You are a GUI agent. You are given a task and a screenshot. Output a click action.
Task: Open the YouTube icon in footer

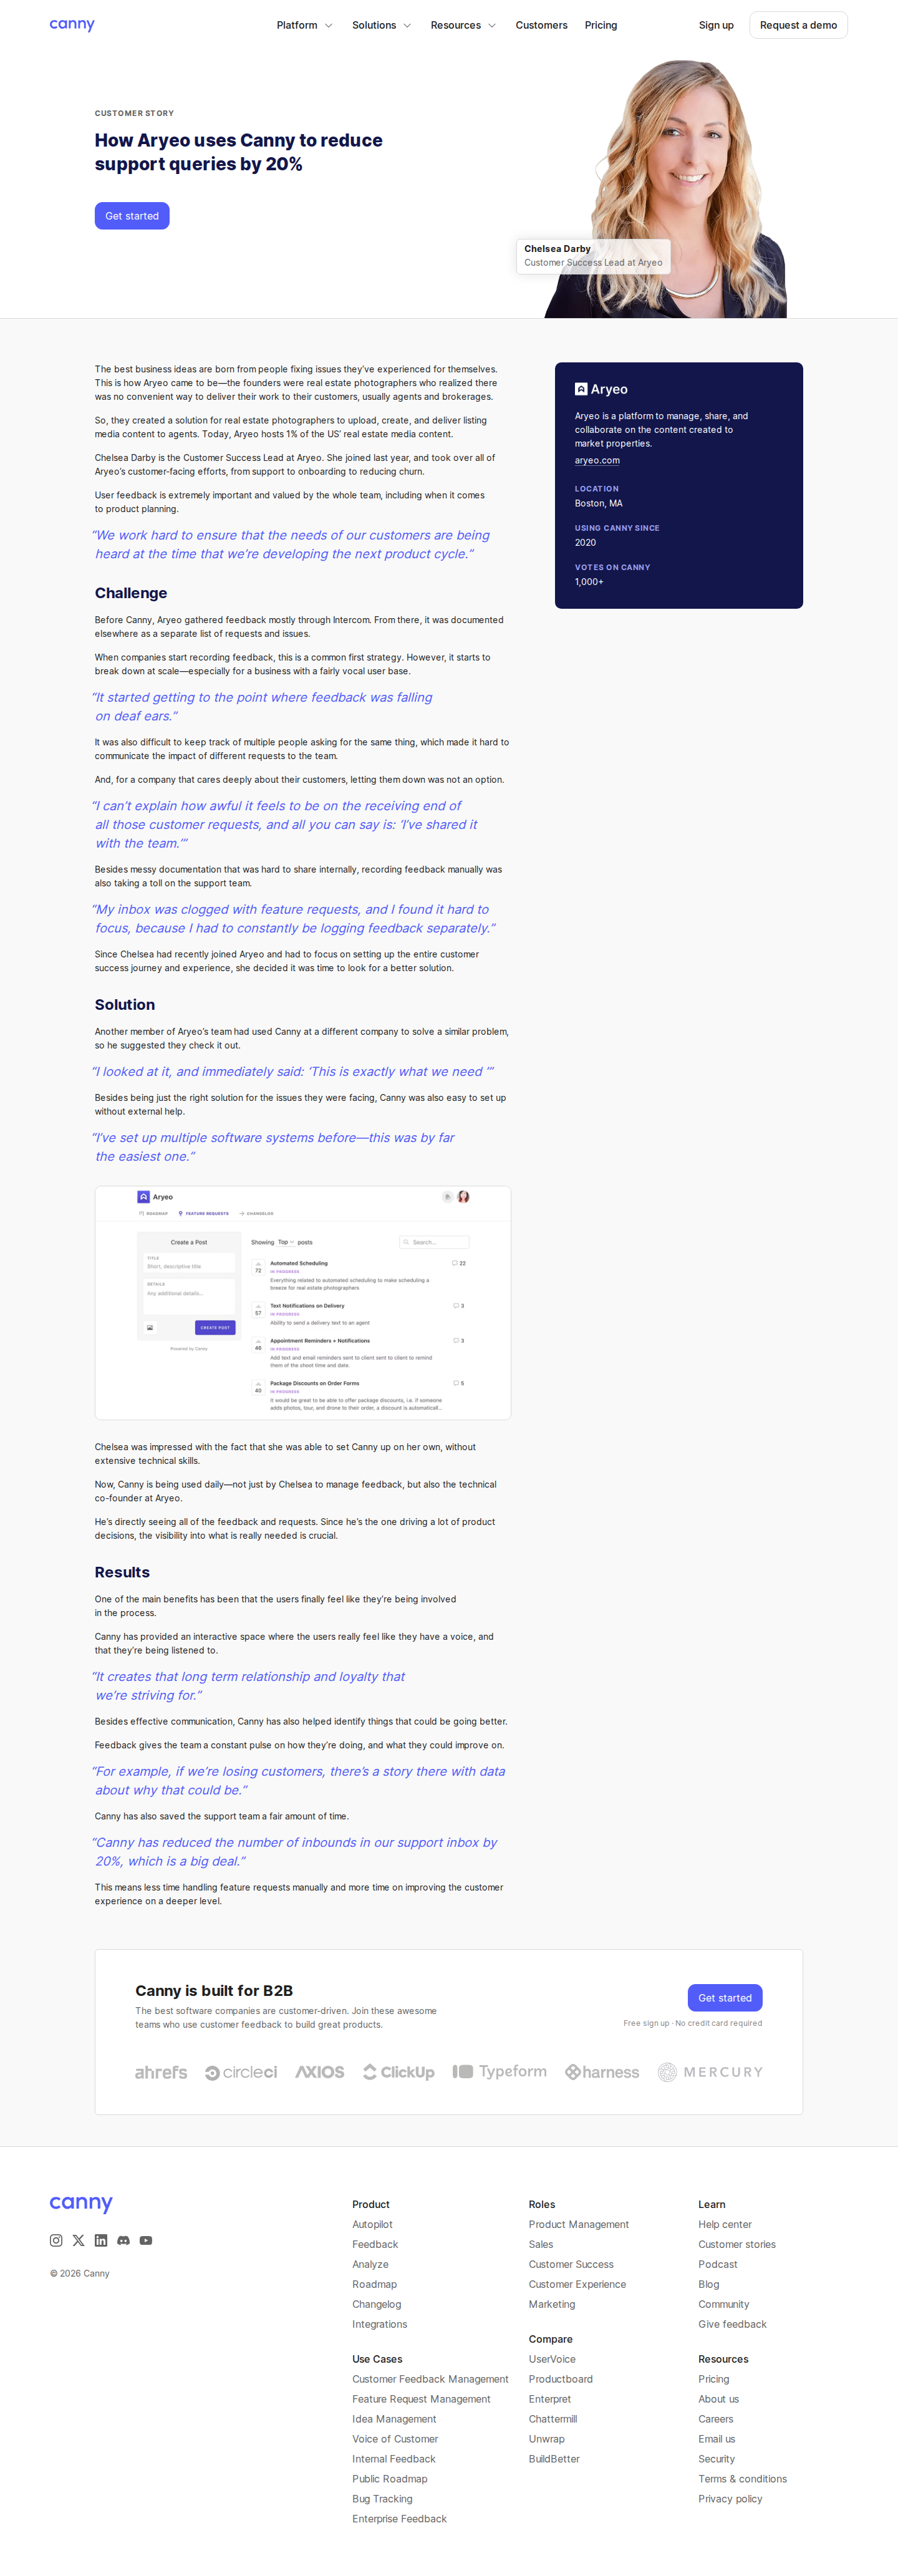pos(146,2240)
